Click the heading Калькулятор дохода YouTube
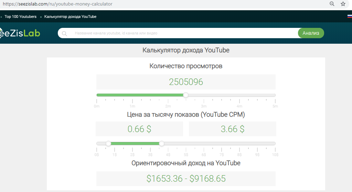This screenshot has width=352, height=192. pos(186,50)
